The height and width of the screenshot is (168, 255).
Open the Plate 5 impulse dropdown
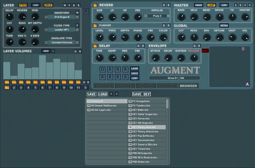point(157,16)
